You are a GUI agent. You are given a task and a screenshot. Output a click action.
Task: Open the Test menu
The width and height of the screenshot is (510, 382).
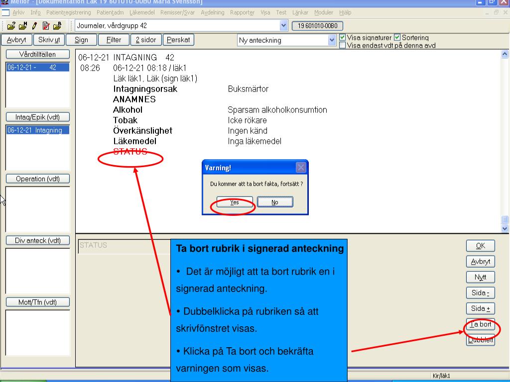(281, 12)
